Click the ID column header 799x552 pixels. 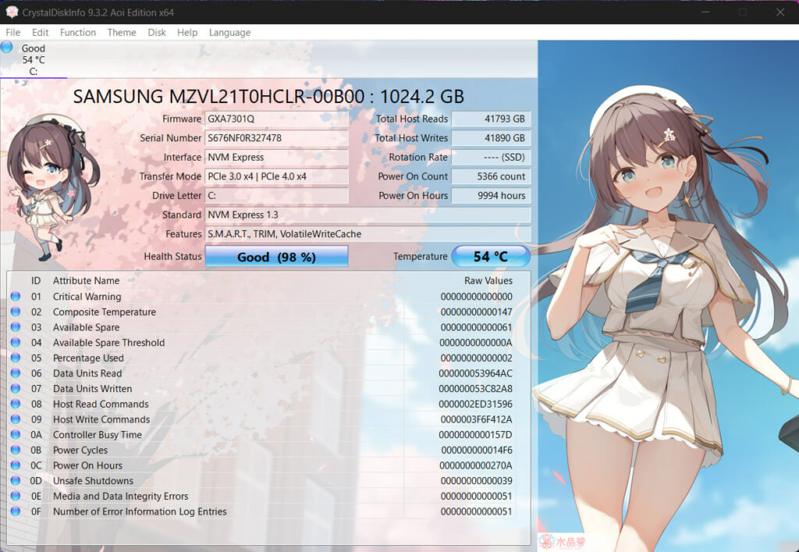36,281
